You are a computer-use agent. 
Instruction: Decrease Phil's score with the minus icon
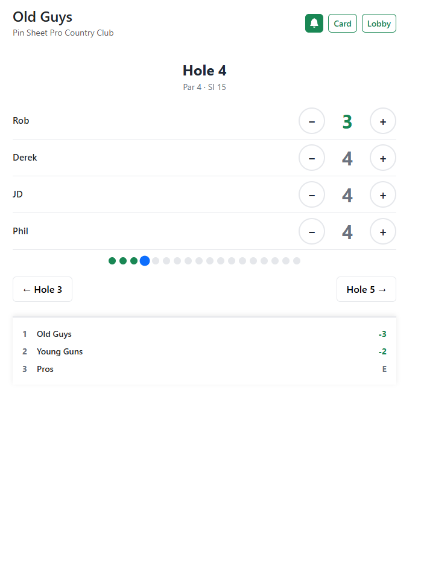(x=312, y=231)
